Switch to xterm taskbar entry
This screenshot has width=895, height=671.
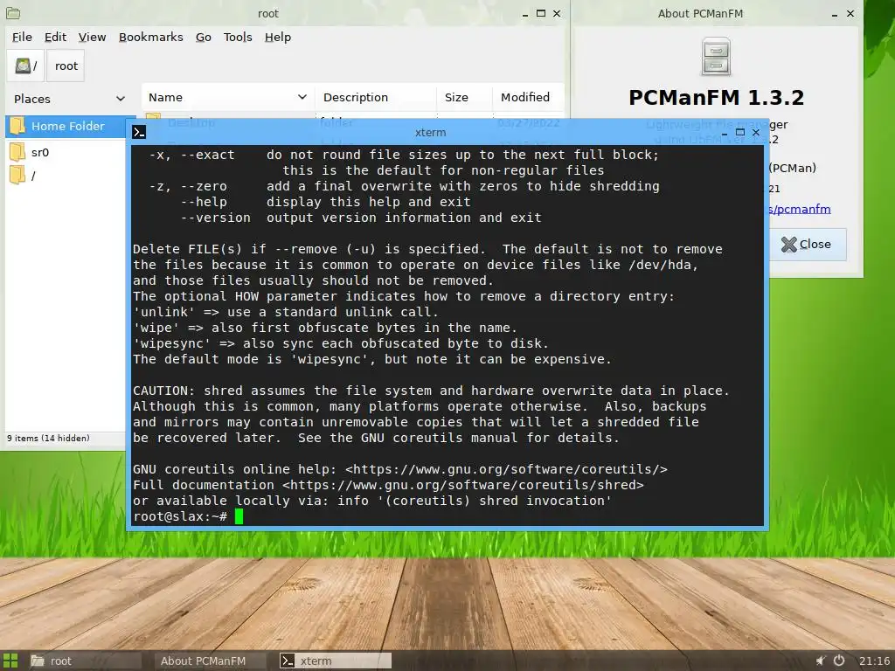[x=335, y=661]
